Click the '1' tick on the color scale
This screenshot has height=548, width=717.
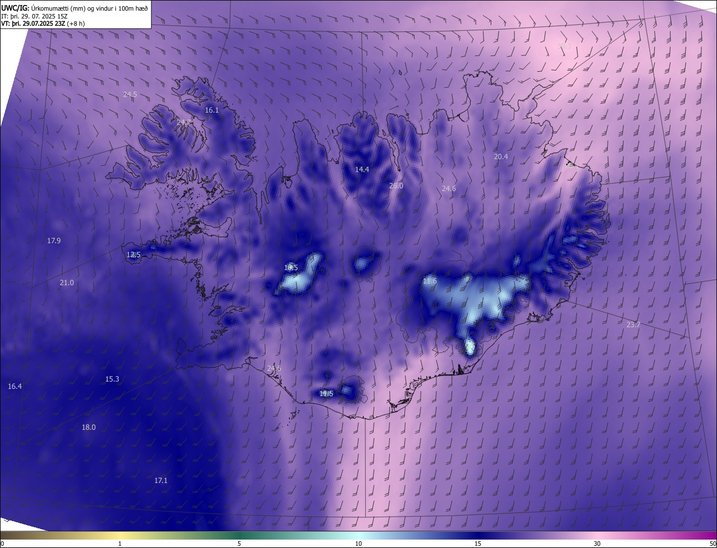(120, 544)
